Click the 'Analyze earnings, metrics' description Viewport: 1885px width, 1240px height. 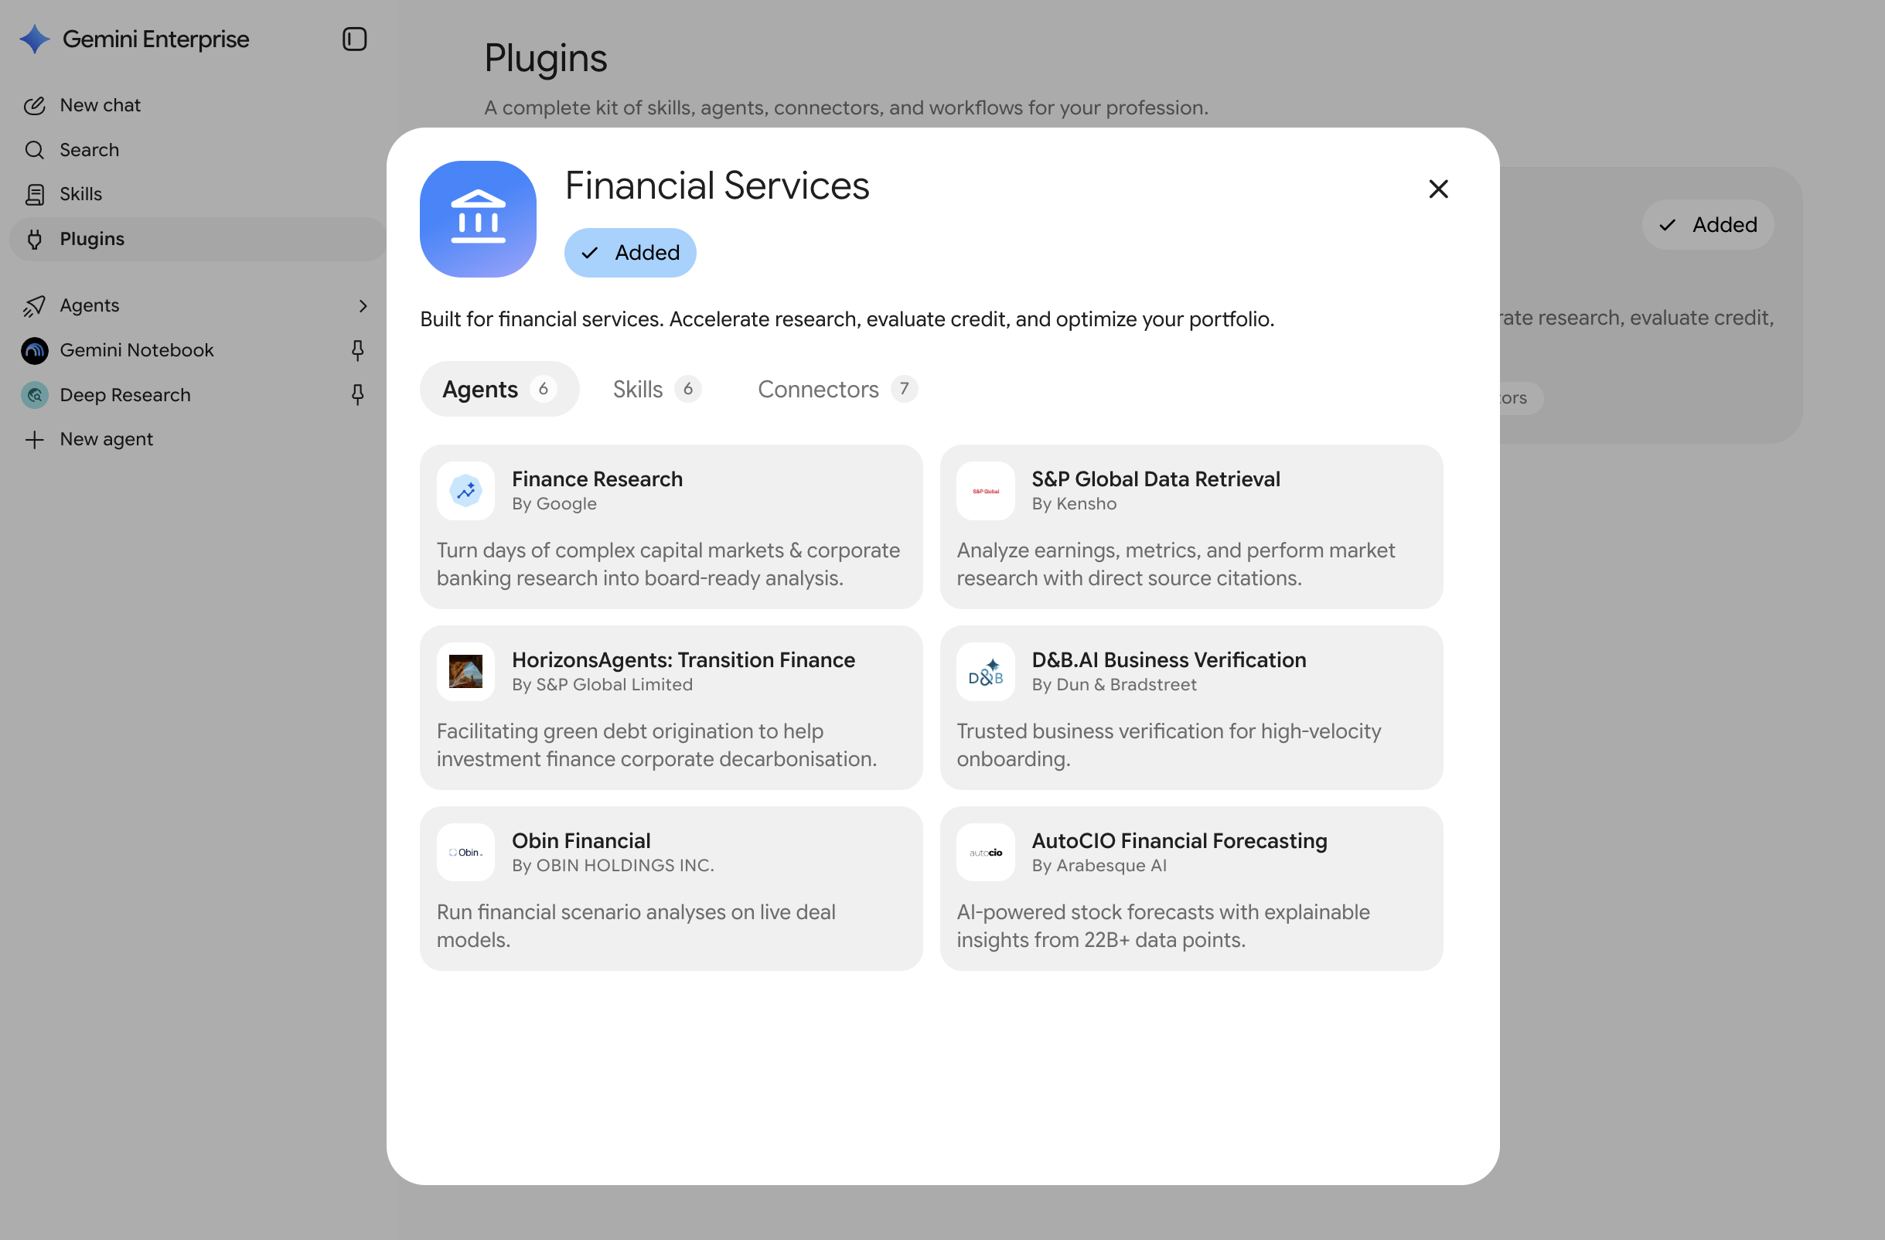point(1175,564)
